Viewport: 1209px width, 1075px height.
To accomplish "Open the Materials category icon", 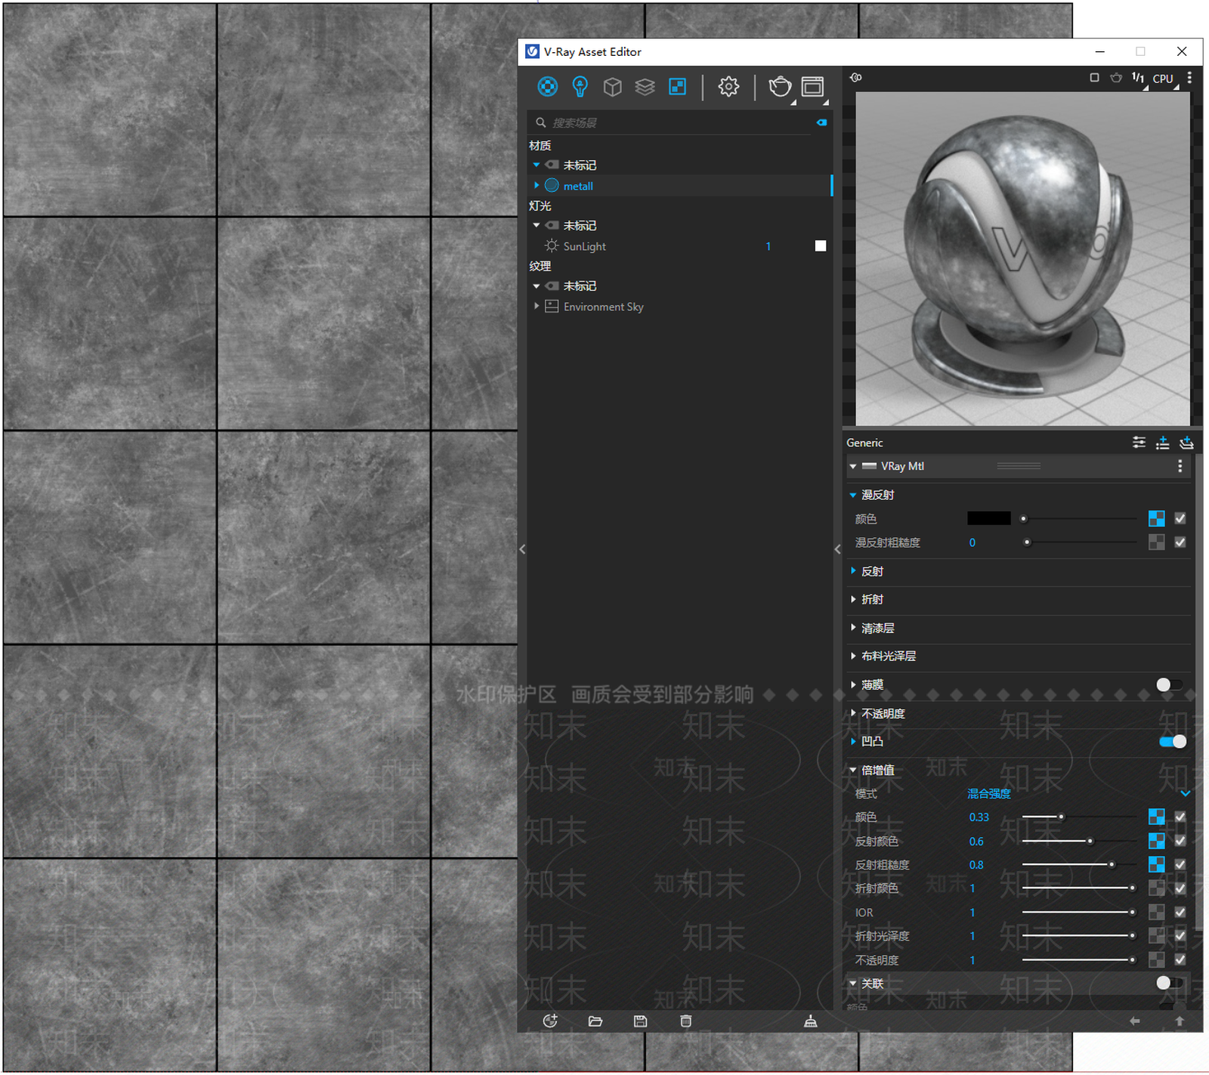I will coord(547,87).
